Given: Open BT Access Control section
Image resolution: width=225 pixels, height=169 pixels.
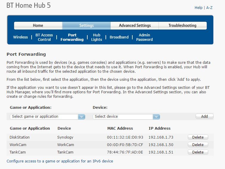Looking at the screenshot, I should click(44, 37).
